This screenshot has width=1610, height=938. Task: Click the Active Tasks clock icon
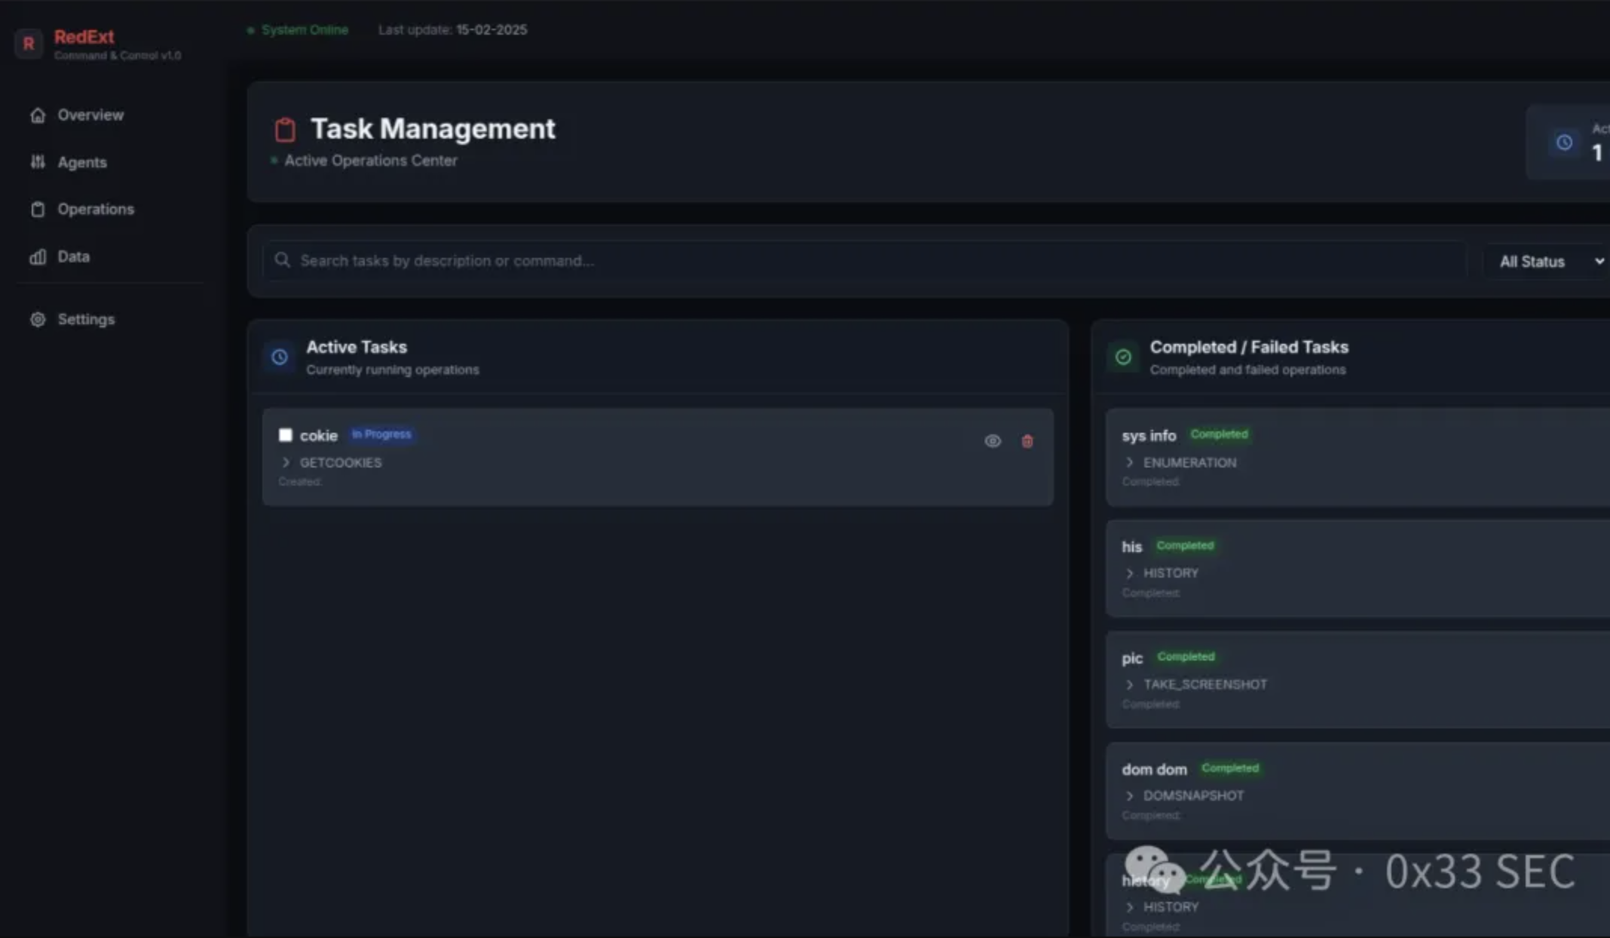[280, 357]
